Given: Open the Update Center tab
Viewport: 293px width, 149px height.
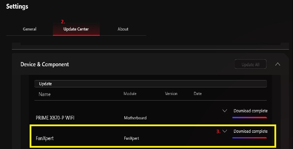Looking at the screenshot, I should 76,29.
